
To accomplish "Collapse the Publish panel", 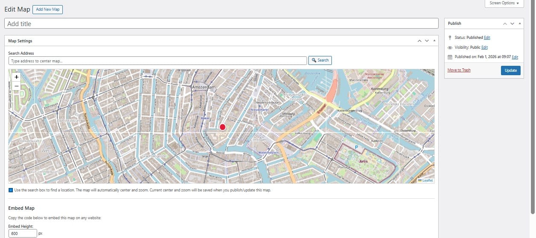I will coord(519,24).
